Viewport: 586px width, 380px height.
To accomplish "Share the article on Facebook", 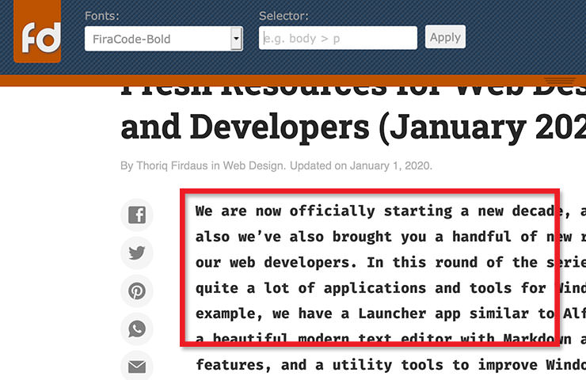I will [137, 215].
